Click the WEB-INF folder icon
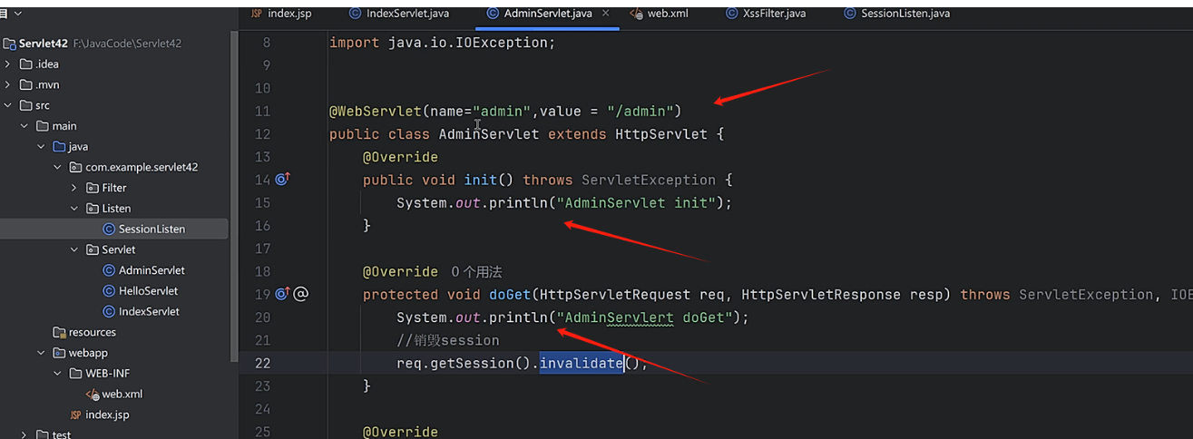This screenshot has width=1193, height=439. tap(75, 373)
